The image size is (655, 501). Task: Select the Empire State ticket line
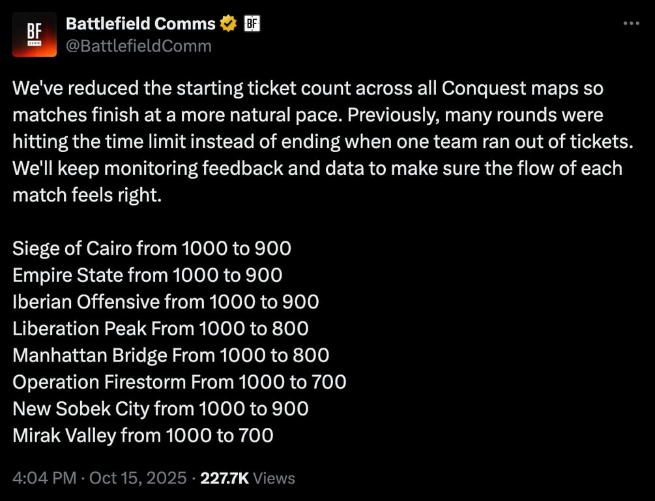click(147, 275)
